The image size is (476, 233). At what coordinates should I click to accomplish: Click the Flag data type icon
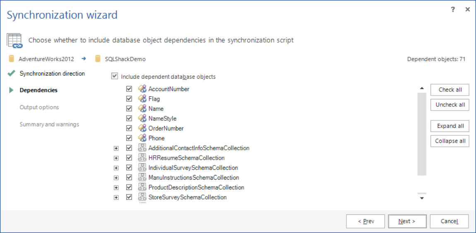point(142,99)
